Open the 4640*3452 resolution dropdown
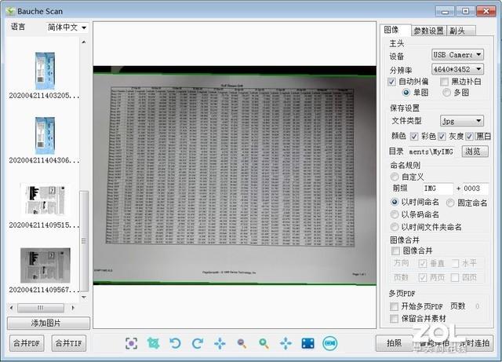502x362 pixels. click(x=457, y=69)
